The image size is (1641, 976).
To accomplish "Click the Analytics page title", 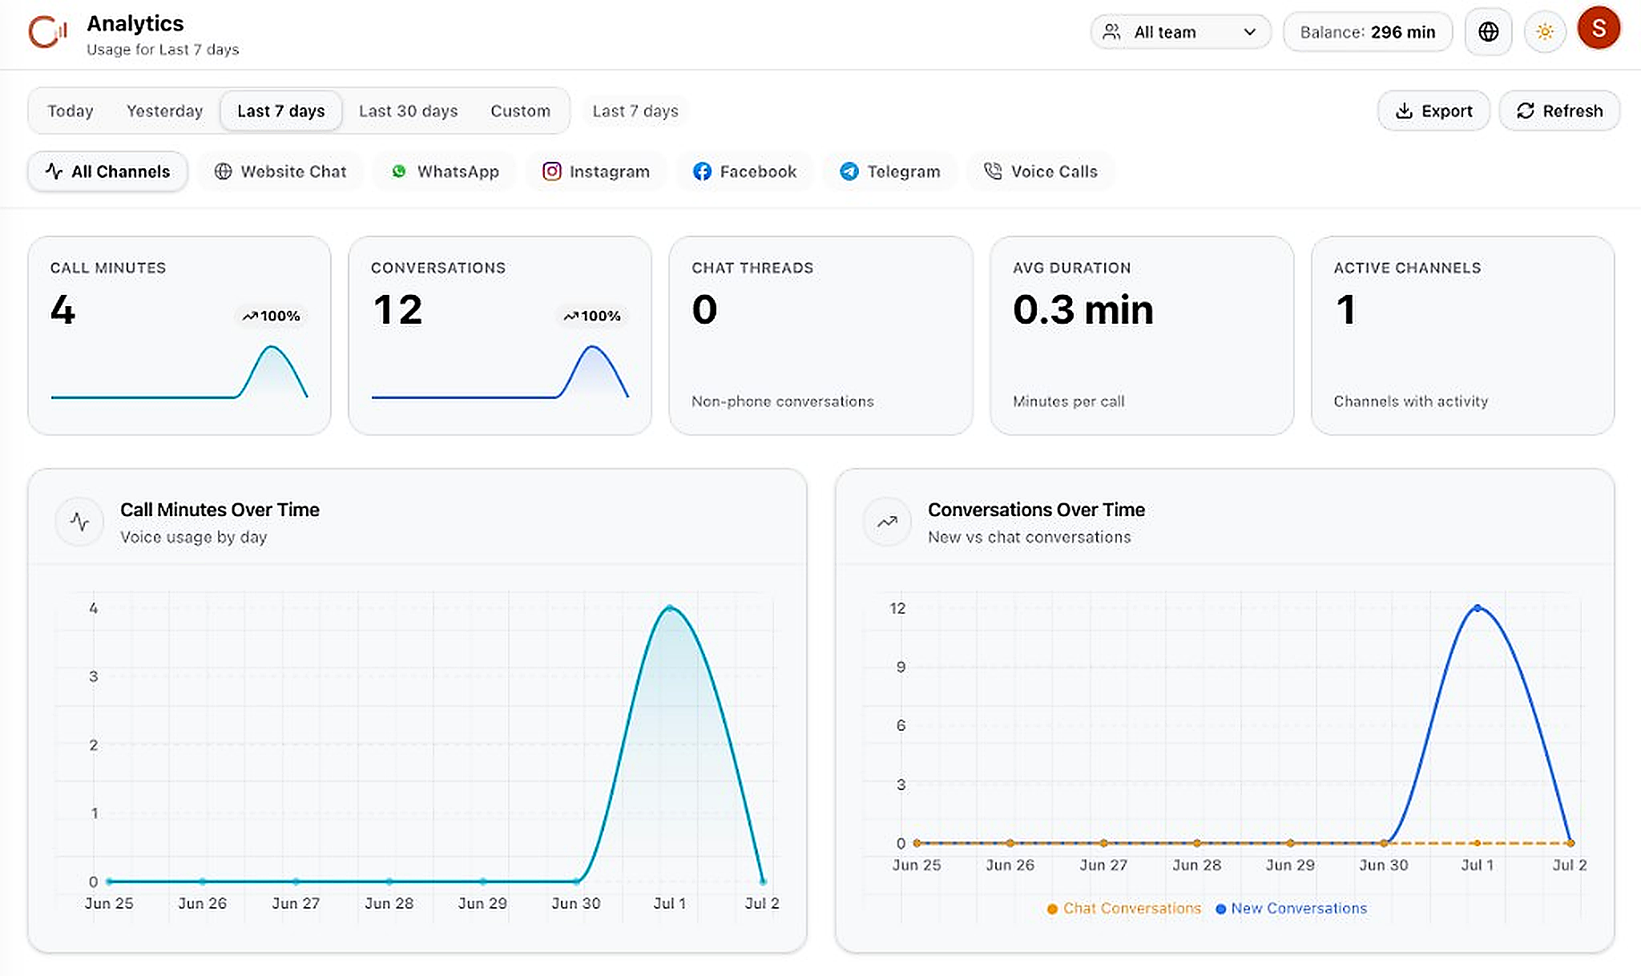I will (x=135, y=23).
